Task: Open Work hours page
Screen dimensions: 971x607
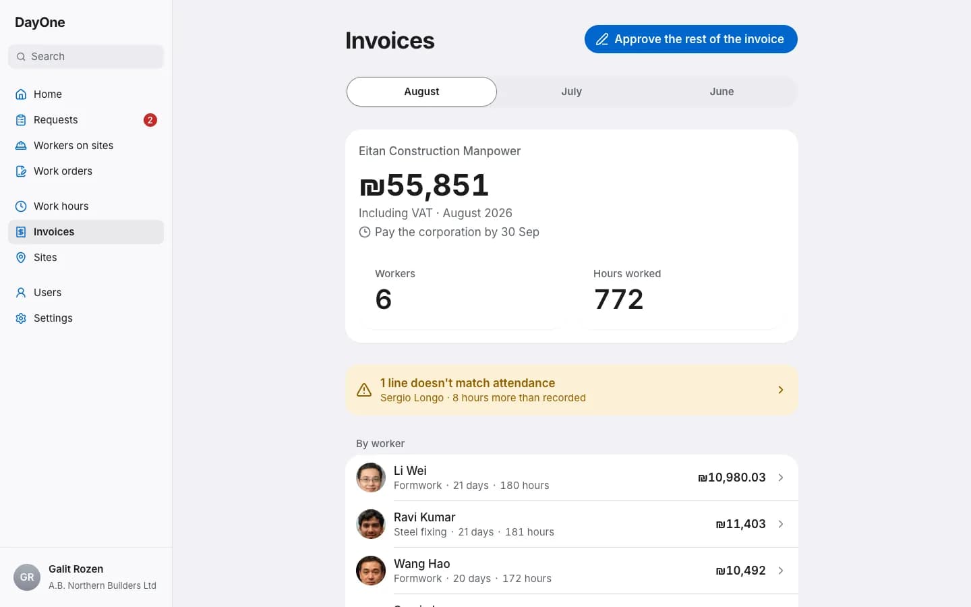Action: point(86,206)
